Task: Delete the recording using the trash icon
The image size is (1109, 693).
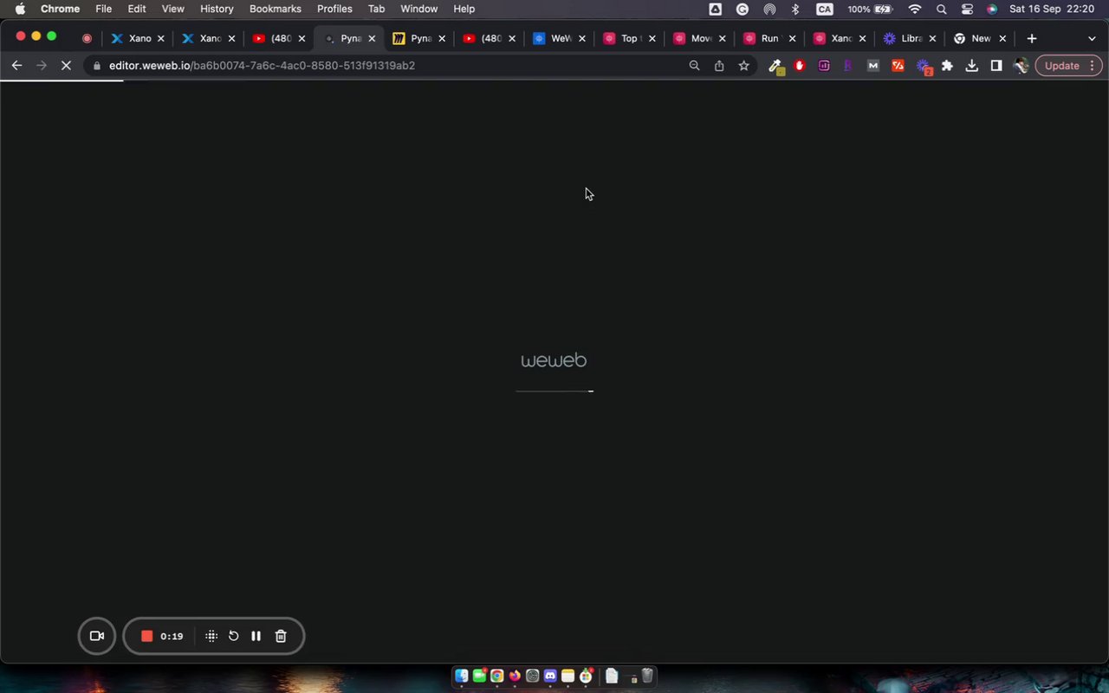Action: coord(281,636)
